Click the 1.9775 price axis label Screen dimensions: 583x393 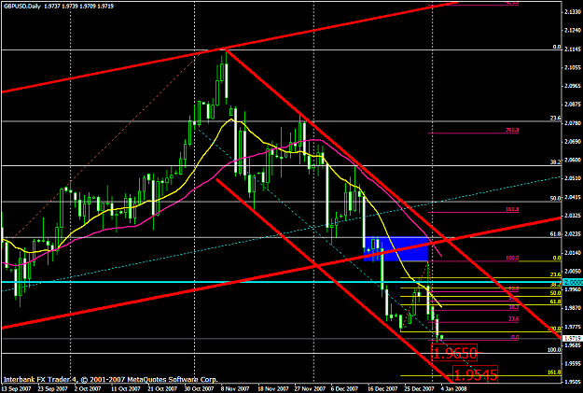(573, 327)
